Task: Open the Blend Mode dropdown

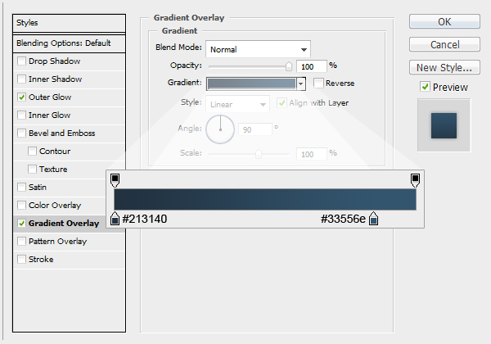Action: (x=258, y=49)
